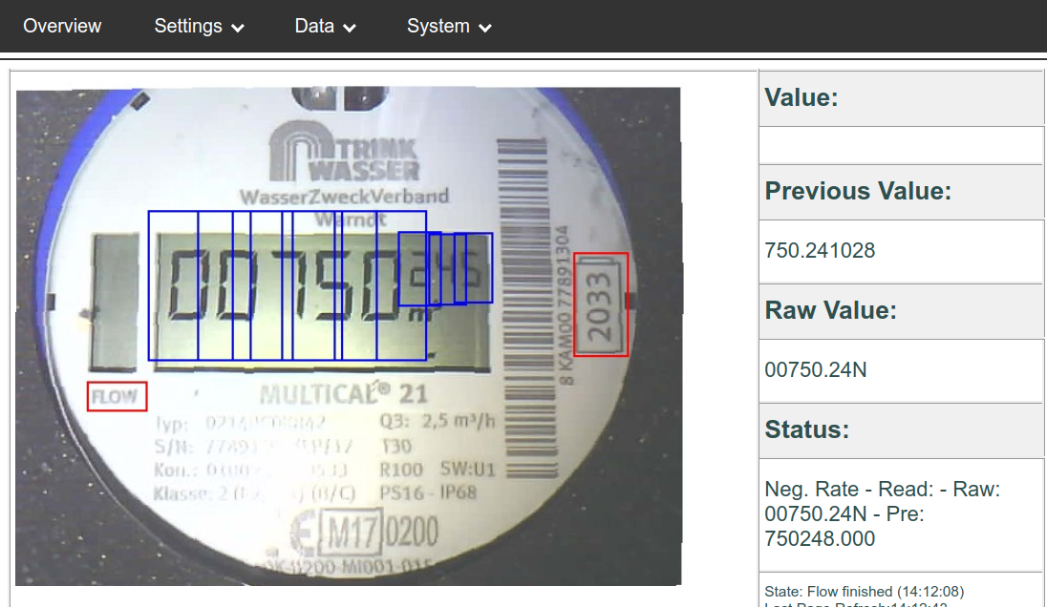This screenshot has height=607, width=1047.
Task: Expand the Settings dropdown chevron
Action: [x=237, y=27]
